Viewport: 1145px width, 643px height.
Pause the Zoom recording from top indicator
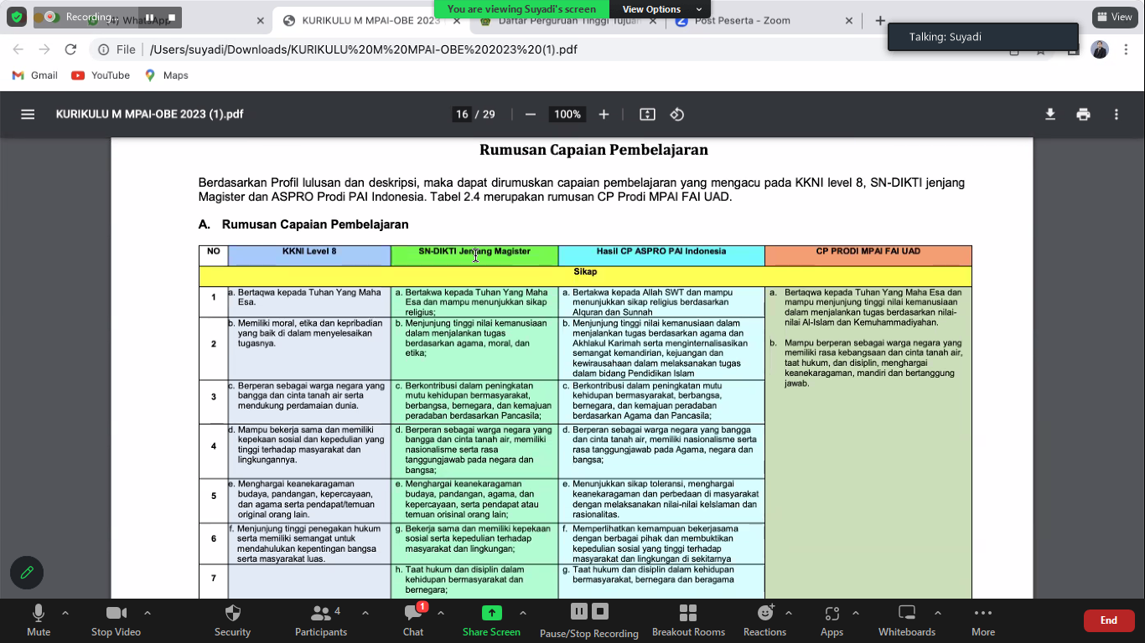(x=150, y=17)
